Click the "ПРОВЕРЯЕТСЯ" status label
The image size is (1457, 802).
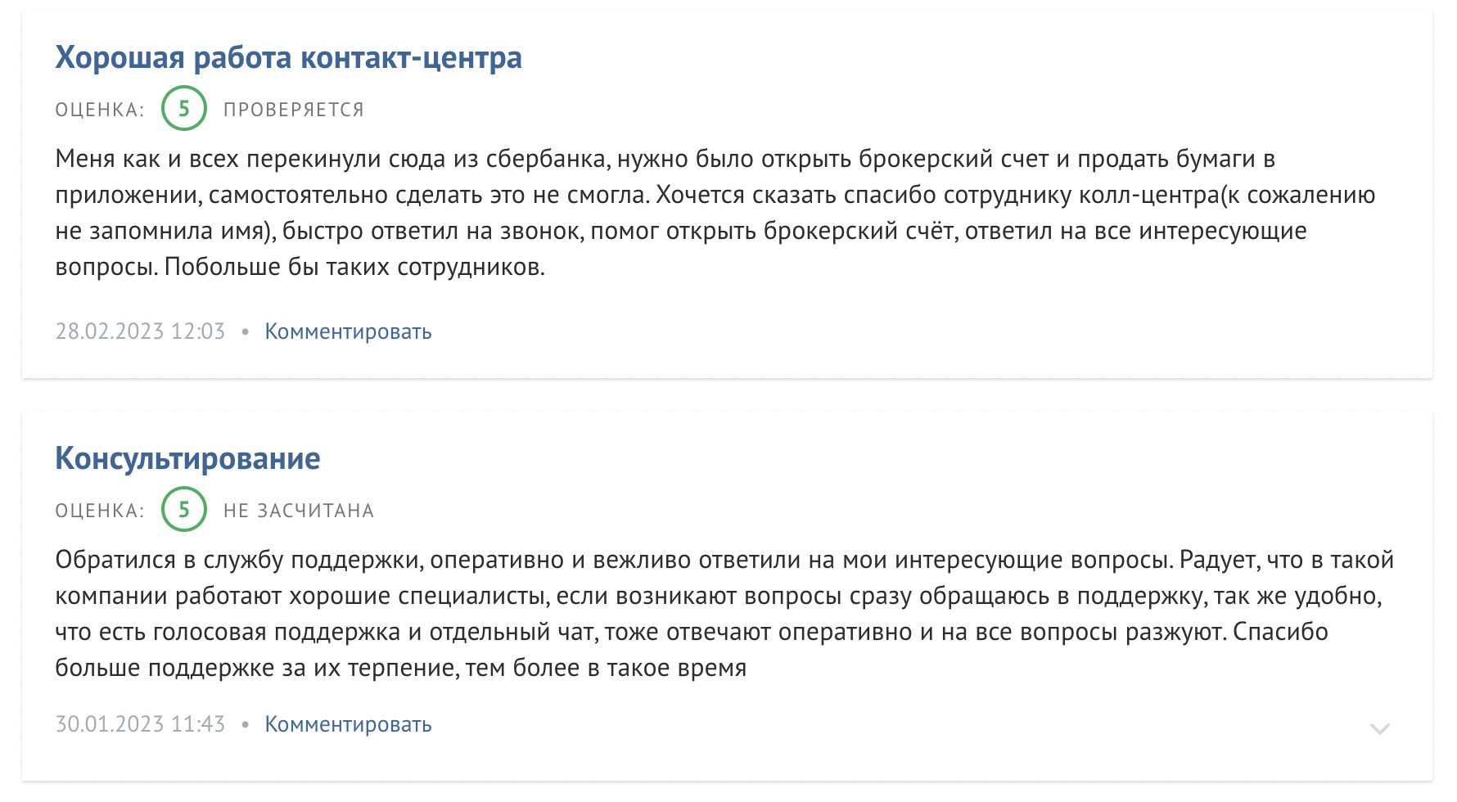293,108
